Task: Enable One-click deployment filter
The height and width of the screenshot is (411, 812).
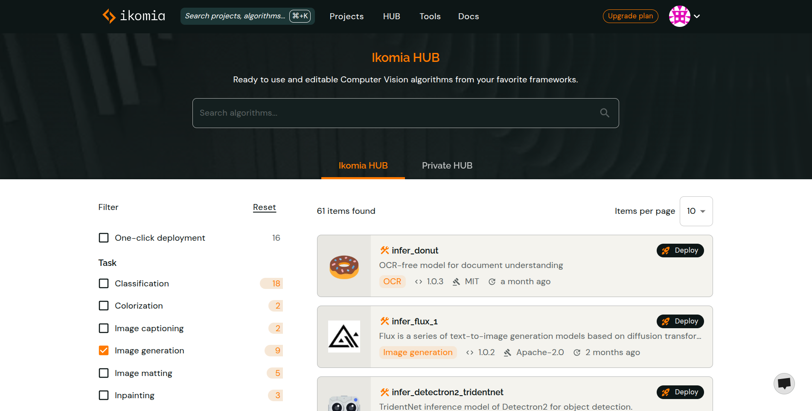Action: (x=104, y=238)
